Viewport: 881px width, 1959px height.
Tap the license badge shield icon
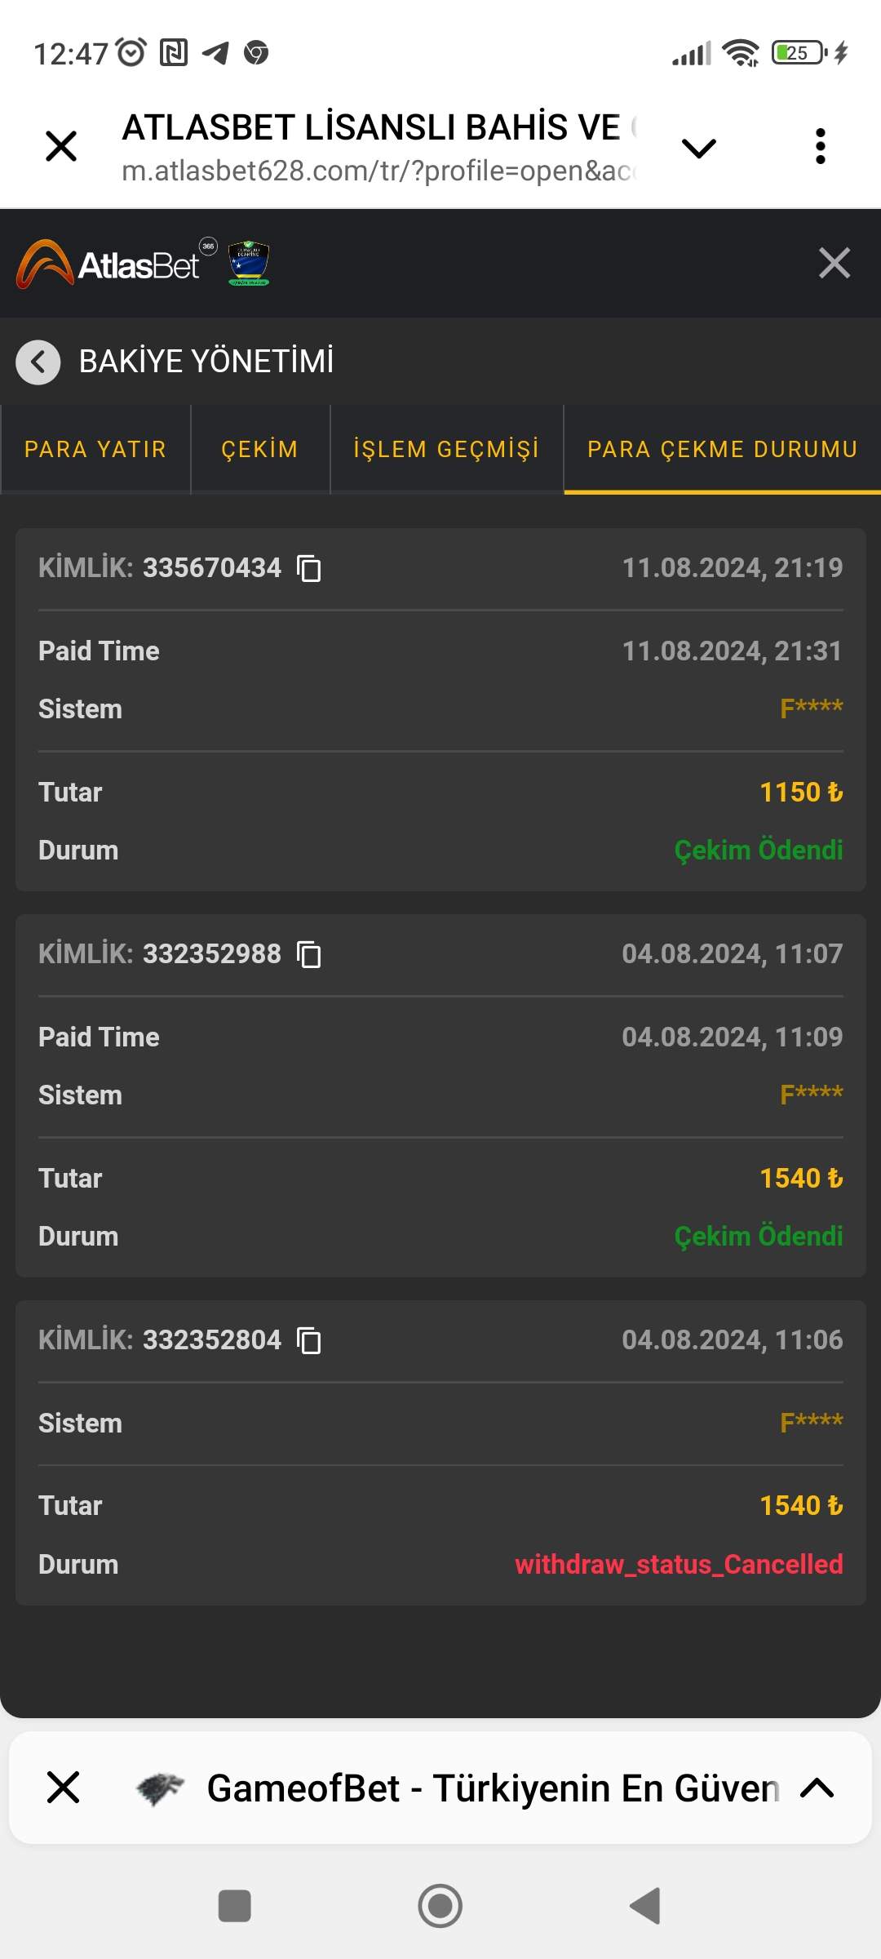coord(249,264)
